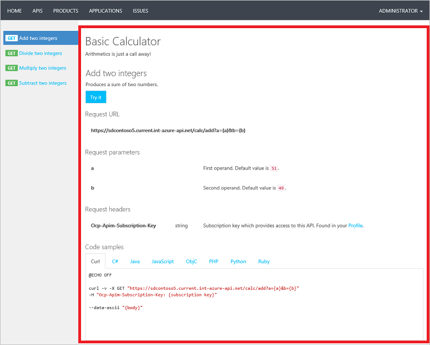The height and width of the screenshot is (345, 430).
Task: Select the Divide two integers operation
Action: point(41,54)
